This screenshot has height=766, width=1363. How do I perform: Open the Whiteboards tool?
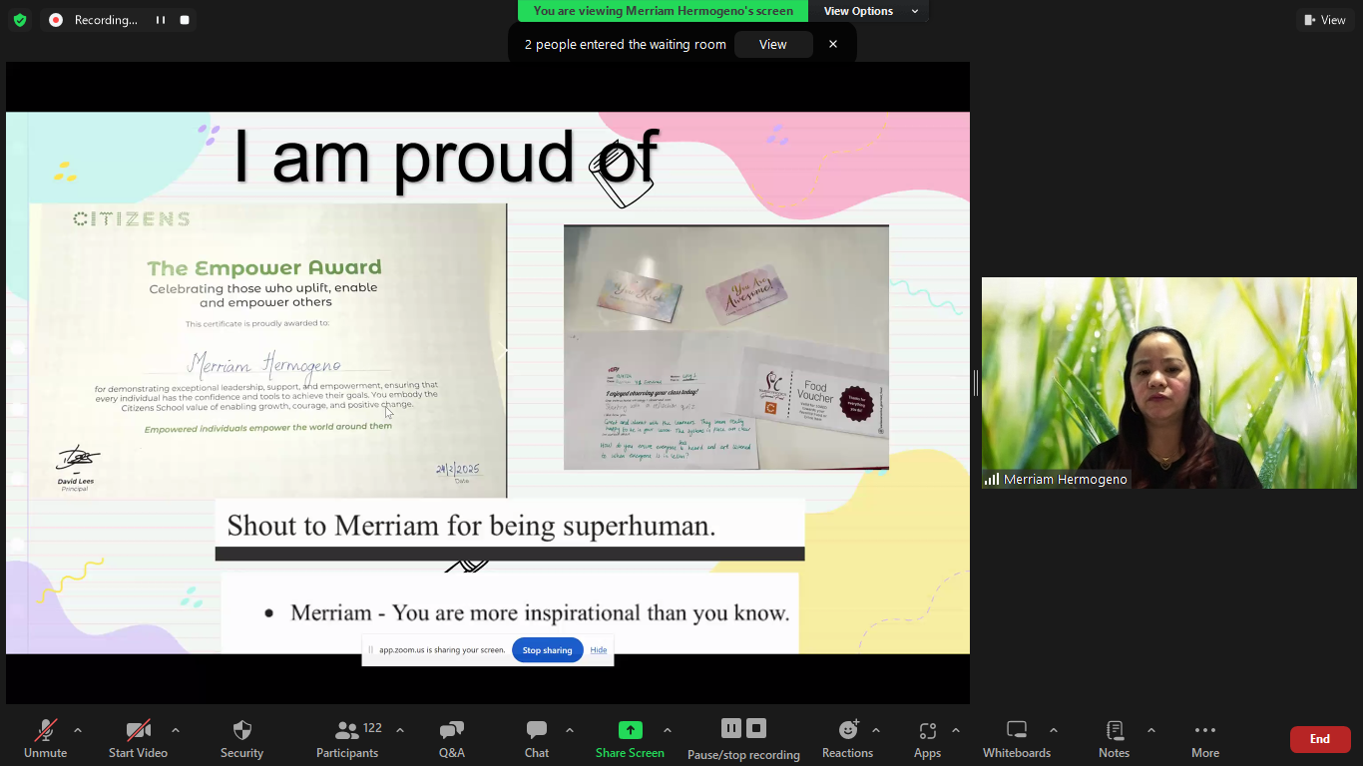1016,738
